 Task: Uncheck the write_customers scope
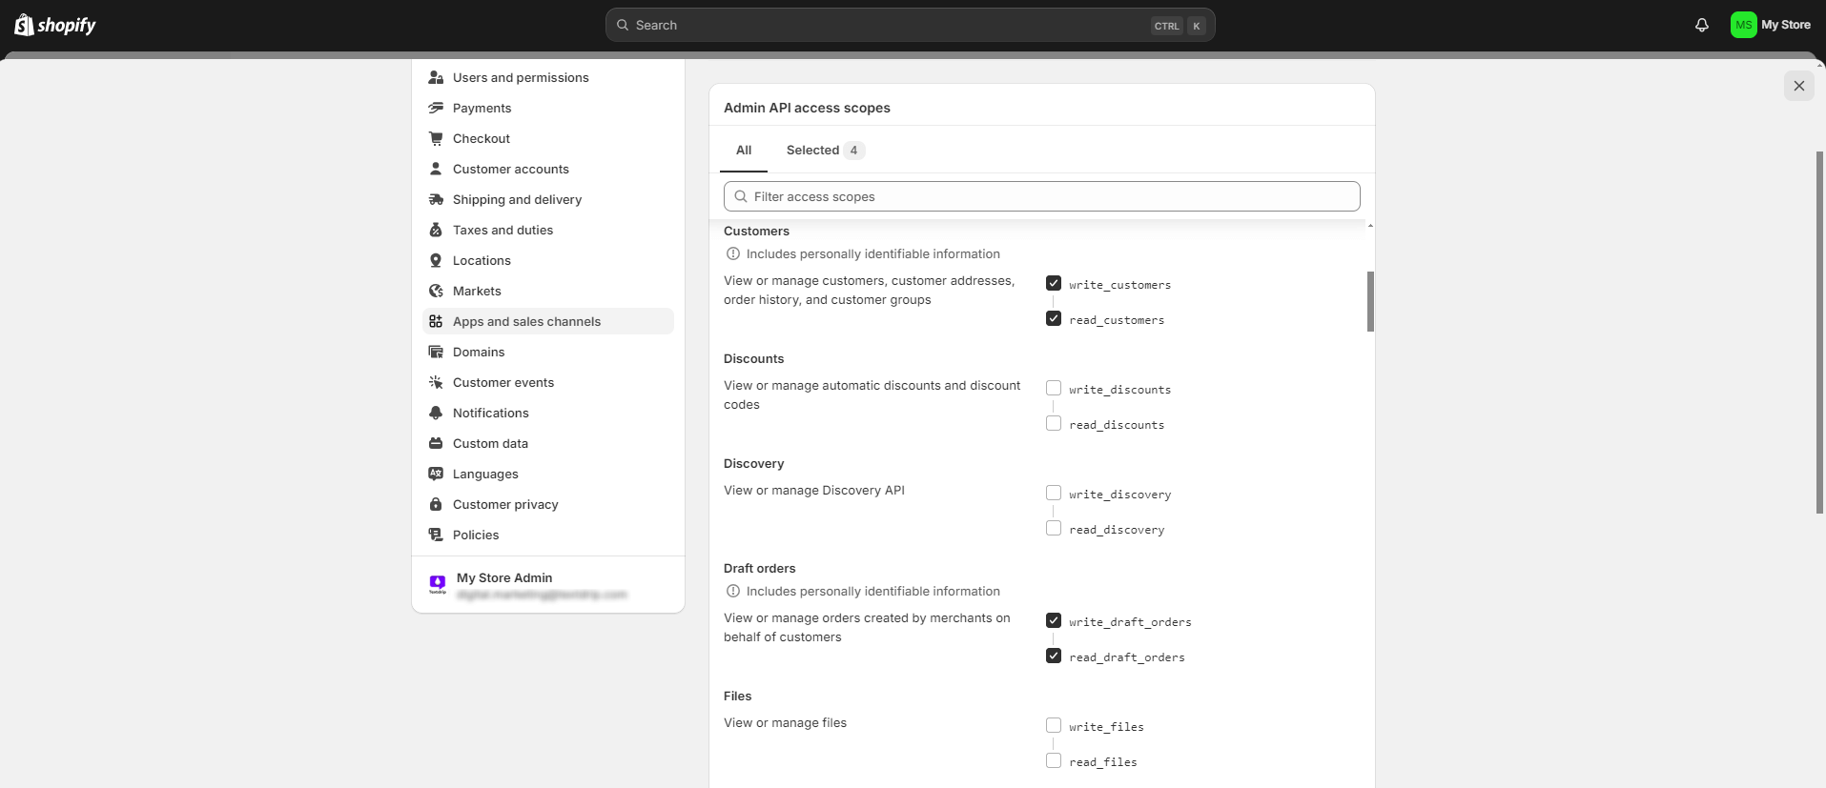1054,283
